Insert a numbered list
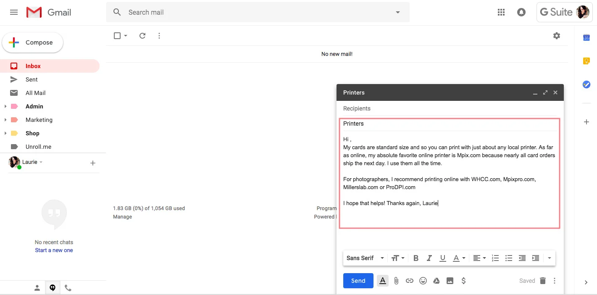 point(495,258)
